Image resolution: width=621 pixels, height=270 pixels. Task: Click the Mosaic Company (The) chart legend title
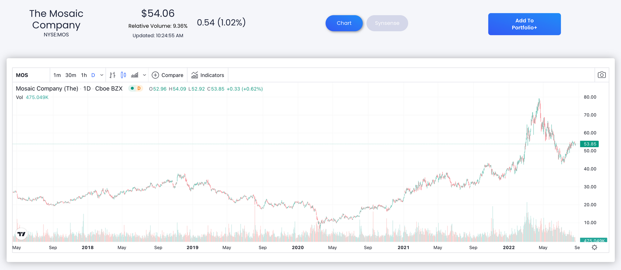click(47, 89)
